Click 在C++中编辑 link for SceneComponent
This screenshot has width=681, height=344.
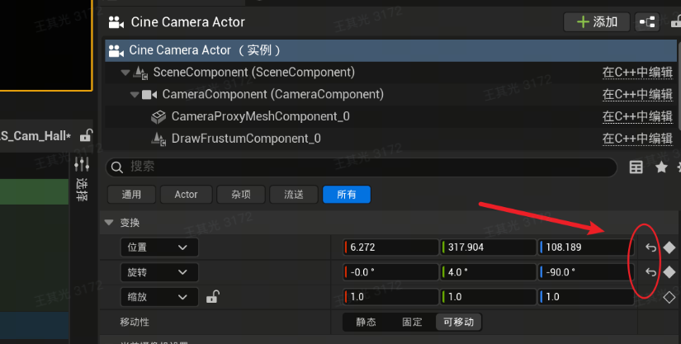pos(636,73)
